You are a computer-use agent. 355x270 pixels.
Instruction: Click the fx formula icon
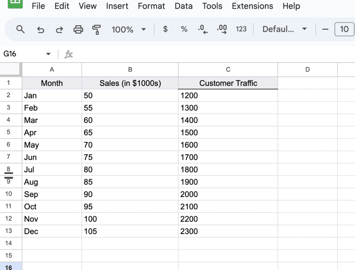[x=69, y=54]
